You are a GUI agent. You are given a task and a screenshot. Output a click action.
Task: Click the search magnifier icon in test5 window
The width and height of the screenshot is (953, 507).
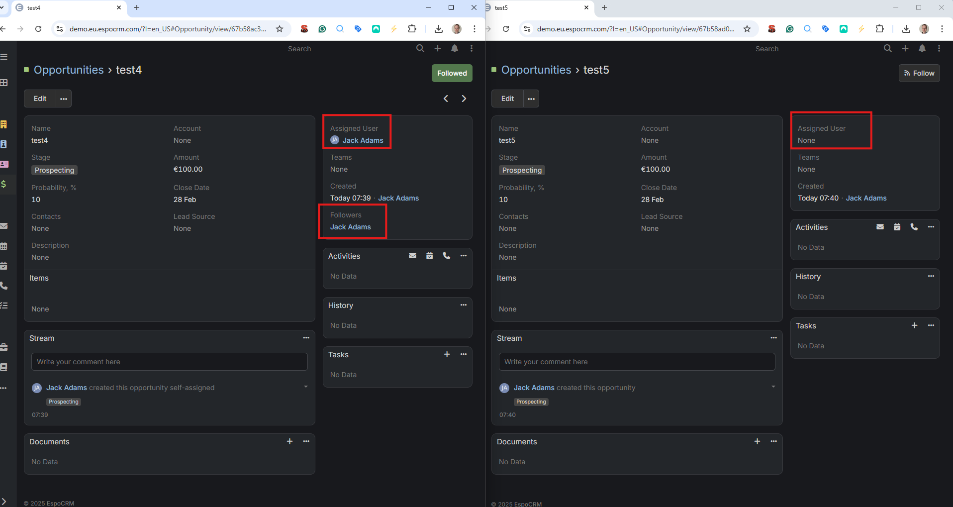[x=887, y=48]
